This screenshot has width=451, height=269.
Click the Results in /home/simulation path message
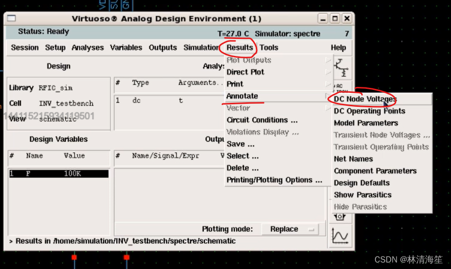(x=125, y=241)
